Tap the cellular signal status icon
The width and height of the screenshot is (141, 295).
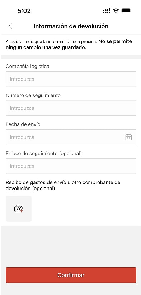coord(107,11)
